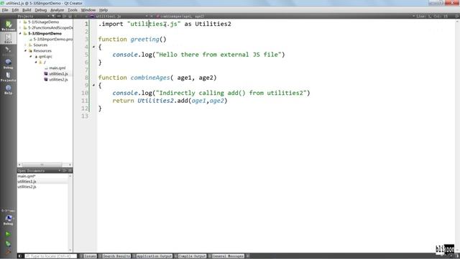460x259 pixels.
Task: Open the Tools menu
Action: 73,10
